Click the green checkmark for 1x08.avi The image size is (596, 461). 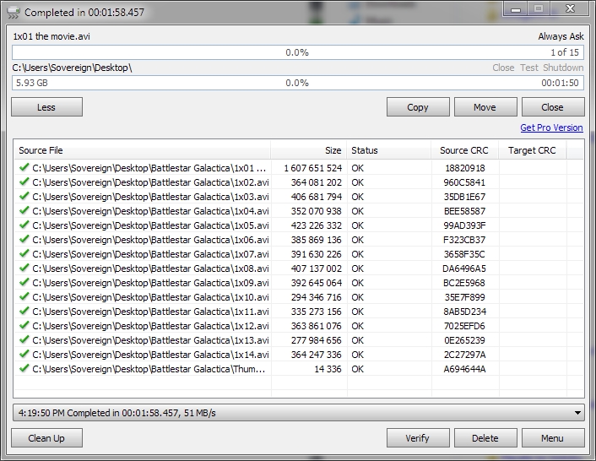click(x=24, y=268)
